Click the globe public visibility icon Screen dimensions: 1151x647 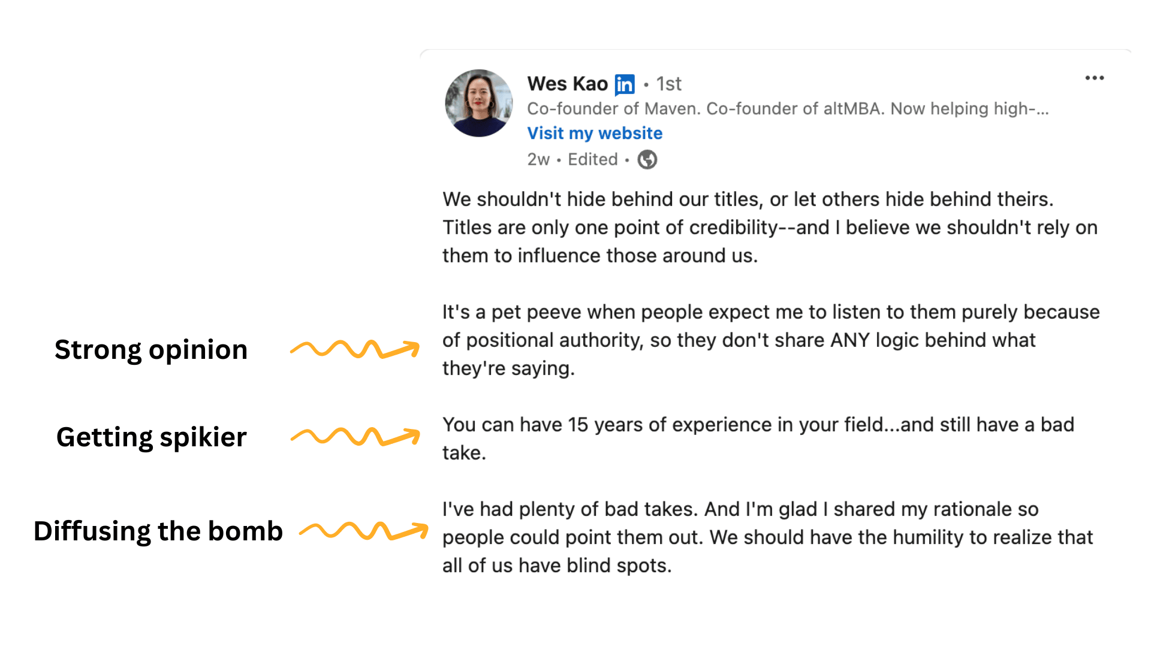coord(647,159)
